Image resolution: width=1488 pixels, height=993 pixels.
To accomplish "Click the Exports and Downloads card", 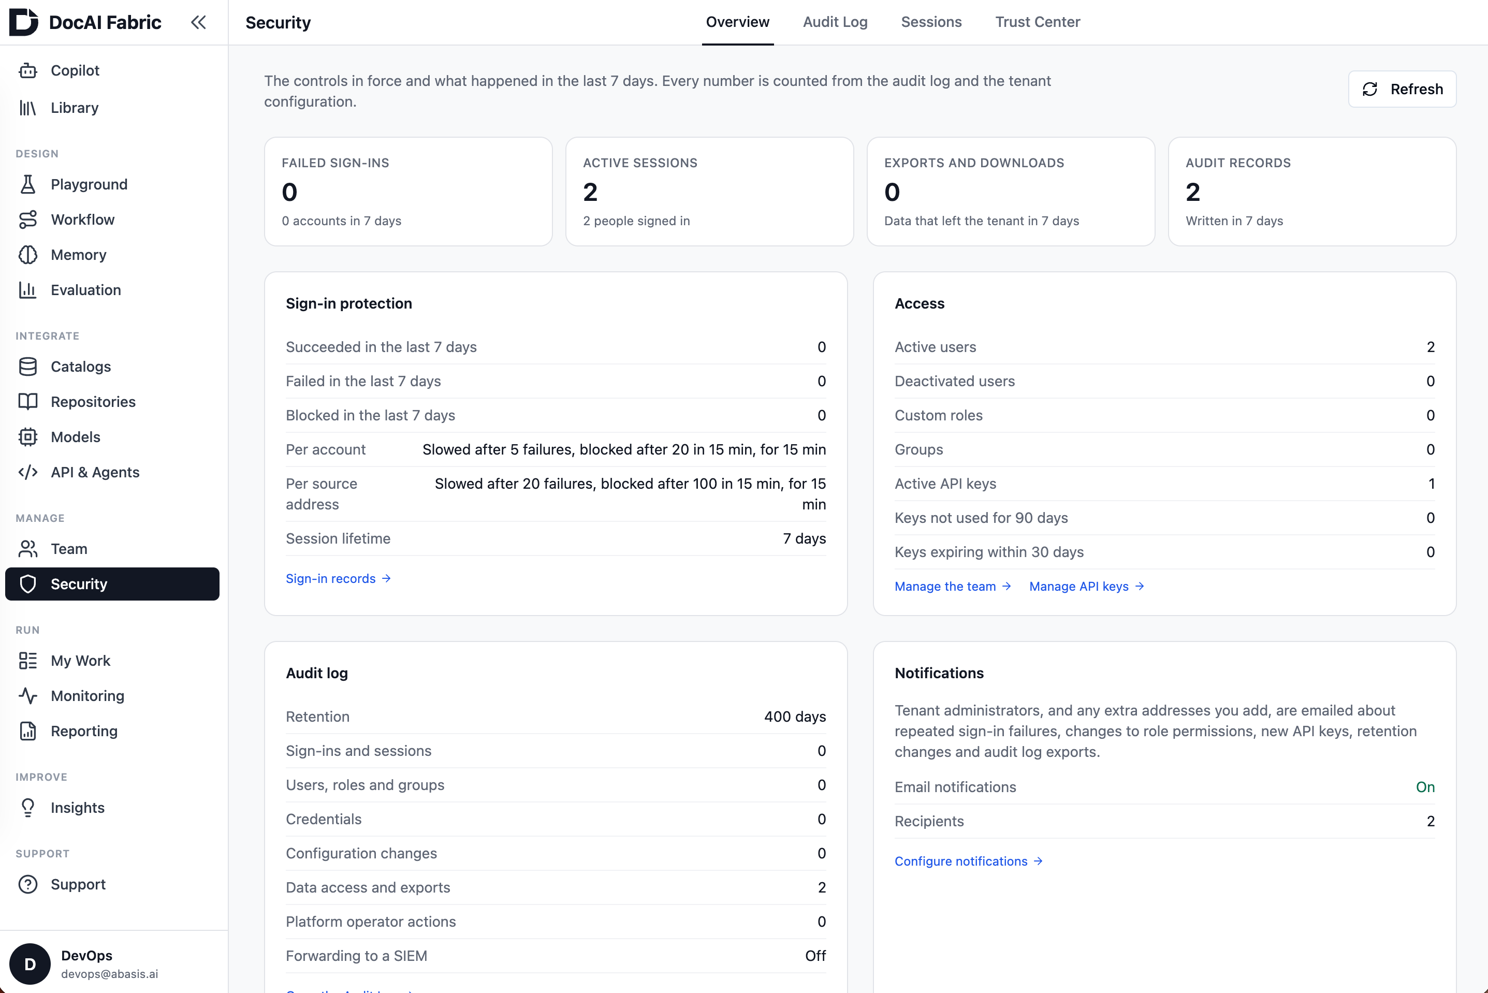I will [1011, 191].
